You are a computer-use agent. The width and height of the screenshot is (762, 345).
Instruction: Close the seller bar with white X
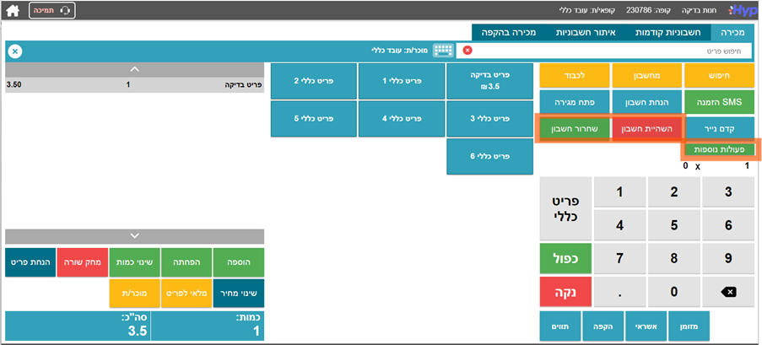click(15, 51)
